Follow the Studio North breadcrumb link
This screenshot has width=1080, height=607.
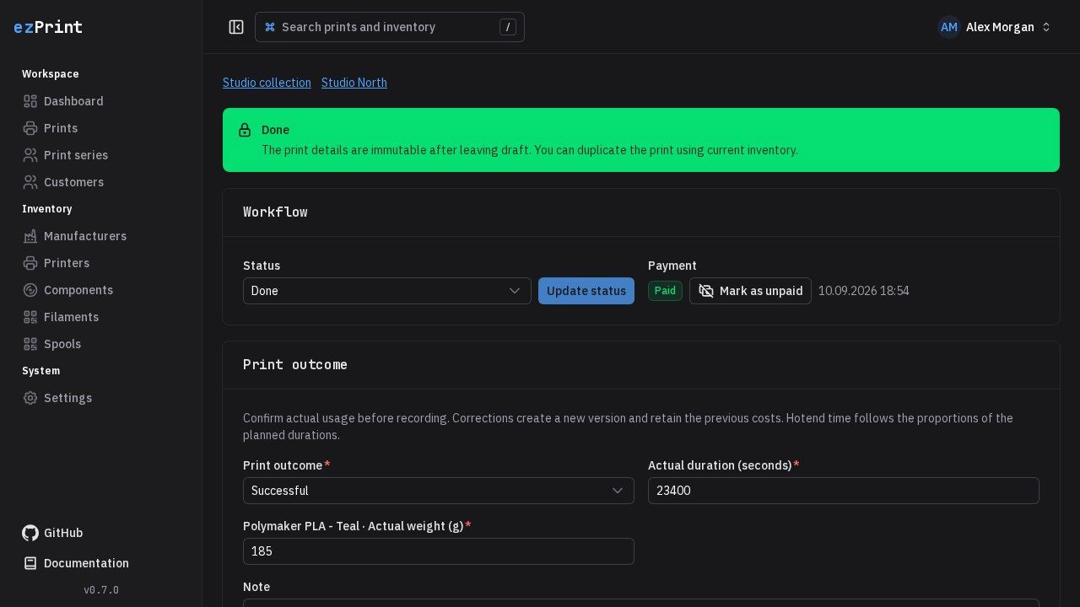point(354,83)
